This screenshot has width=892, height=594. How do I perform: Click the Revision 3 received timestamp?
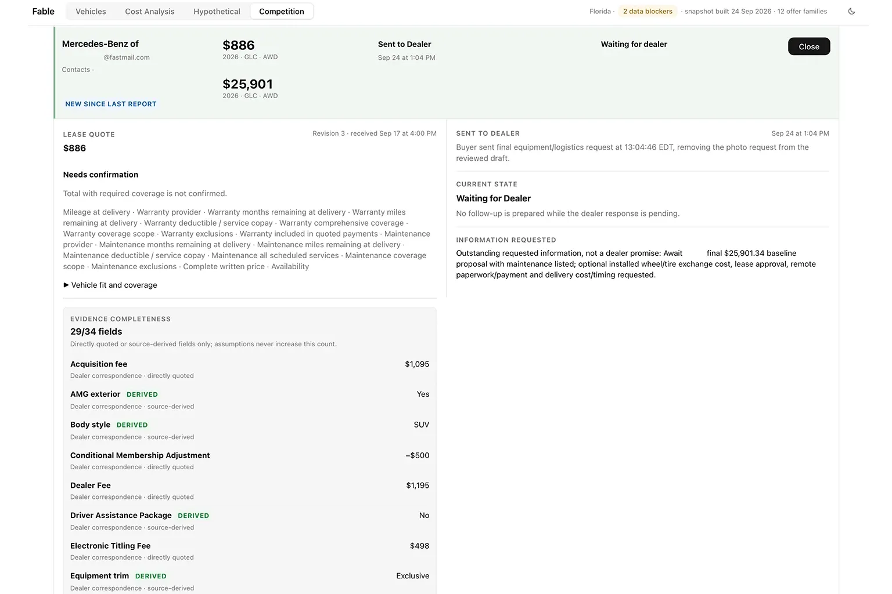375,133
